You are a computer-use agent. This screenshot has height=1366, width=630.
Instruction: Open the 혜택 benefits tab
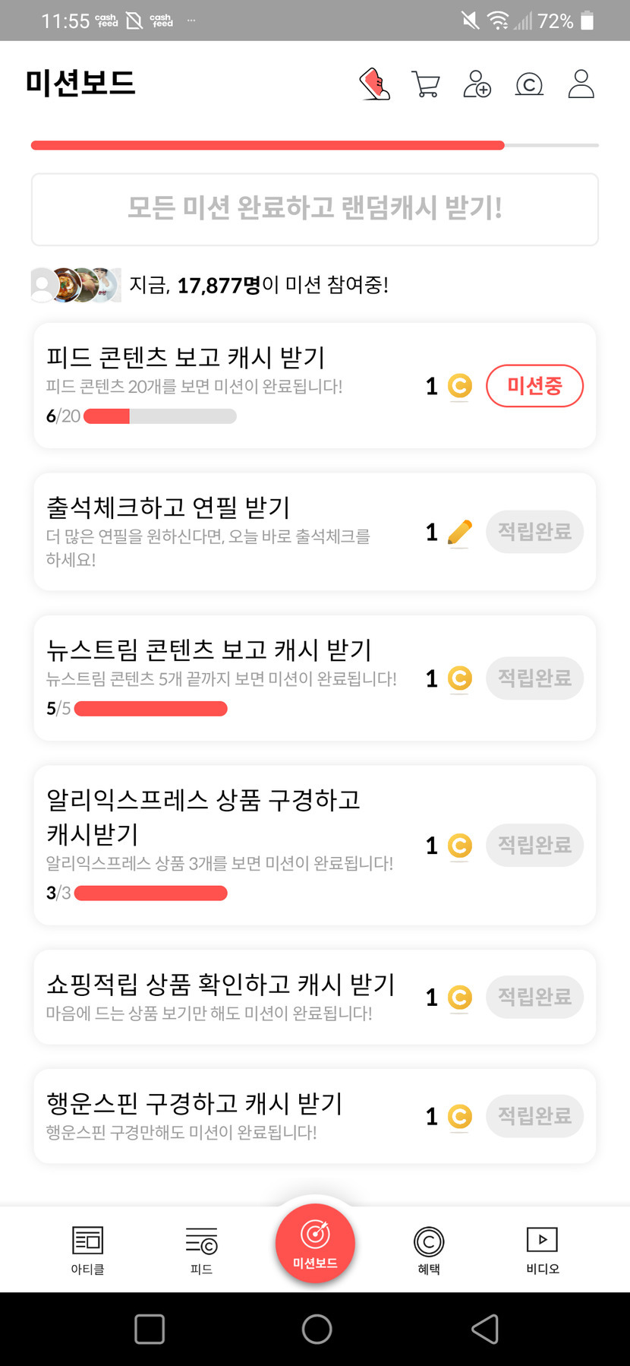pos(429,1249)
